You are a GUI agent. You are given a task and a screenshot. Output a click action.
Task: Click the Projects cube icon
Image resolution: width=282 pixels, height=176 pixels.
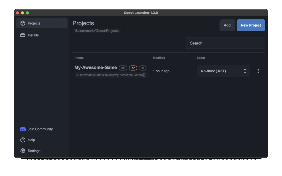point(23,23)
